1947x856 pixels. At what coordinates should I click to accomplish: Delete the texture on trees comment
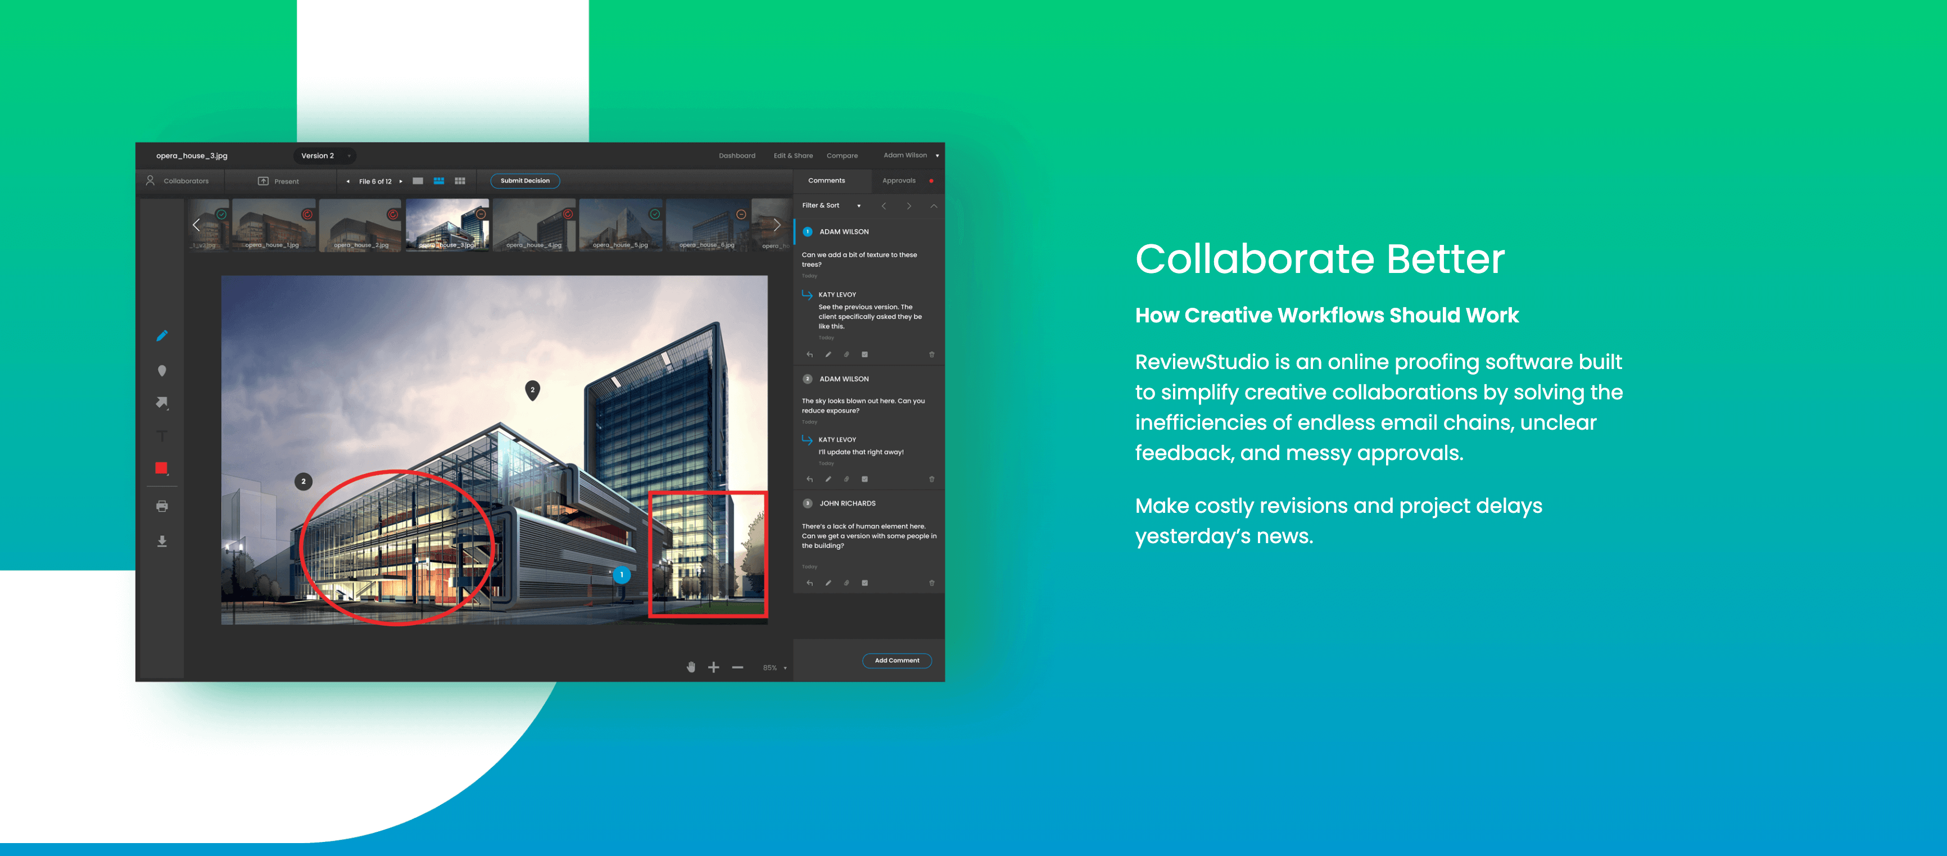[x=931, y=354]
